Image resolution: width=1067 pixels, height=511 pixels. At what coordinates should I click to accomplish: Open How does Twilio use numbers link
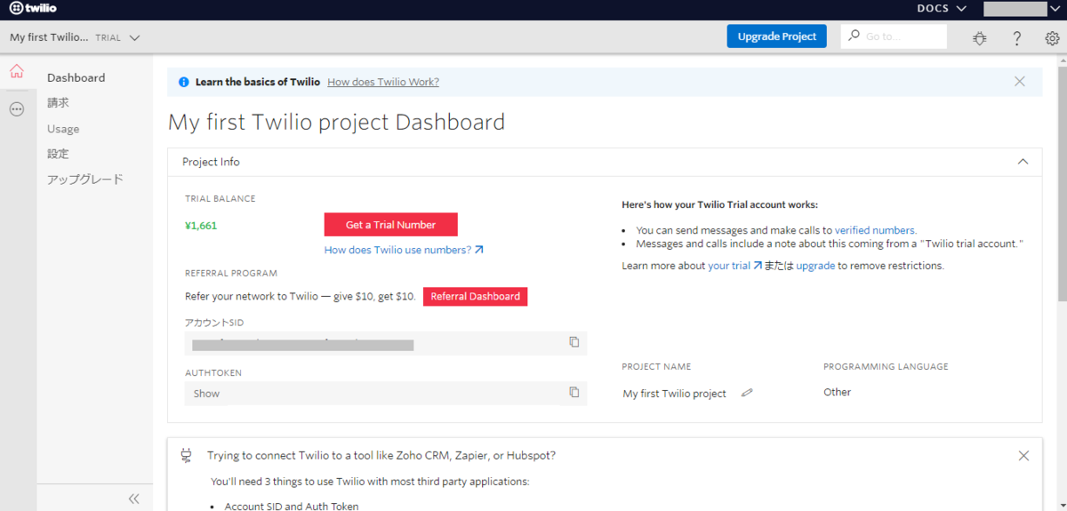pos(404,250)
